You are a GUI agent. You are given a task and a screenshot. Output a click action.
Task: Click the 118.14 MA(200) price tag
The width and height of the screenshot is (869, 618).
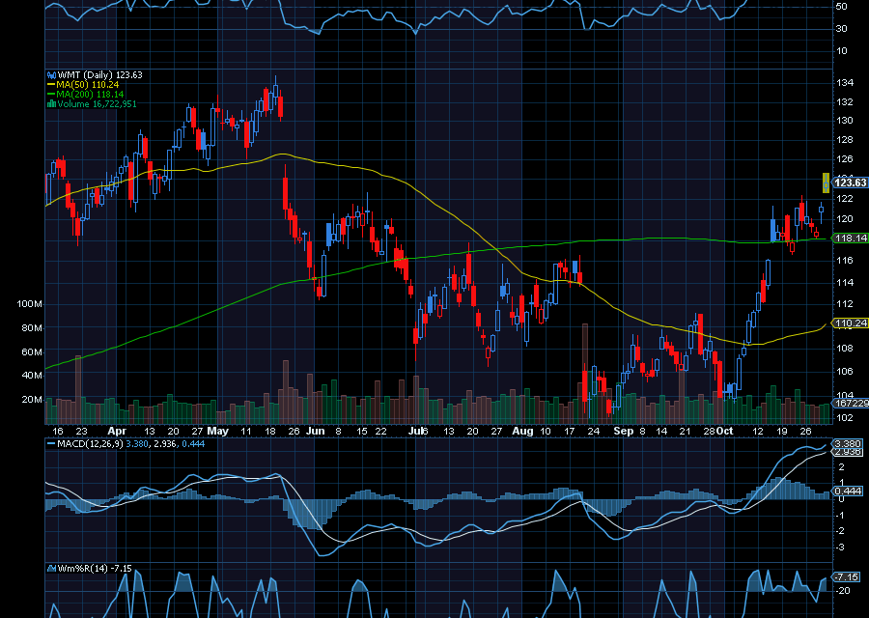point(851,239)
